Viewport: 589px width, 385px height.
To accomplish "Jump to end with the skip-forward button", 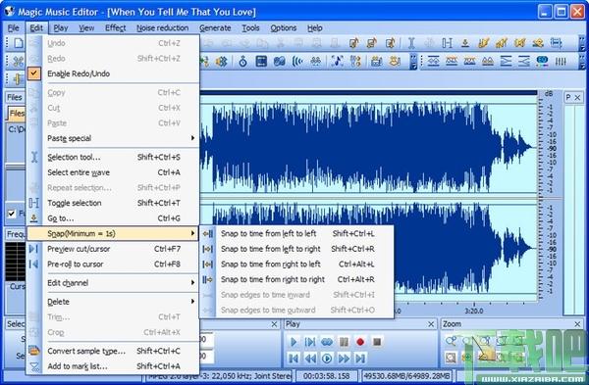I will [360, 359].
